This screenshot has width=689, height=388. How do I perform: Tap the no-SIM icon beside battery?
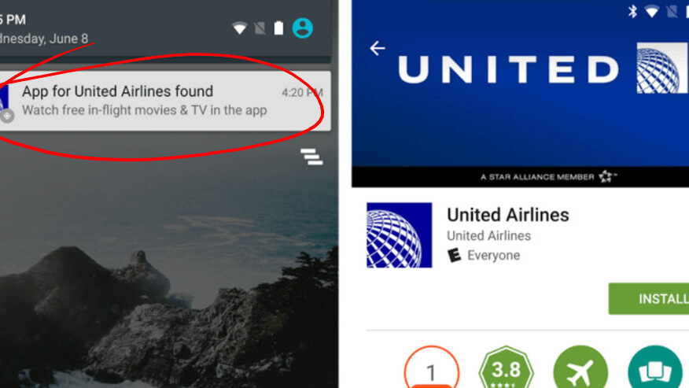(x=260, y=28)
